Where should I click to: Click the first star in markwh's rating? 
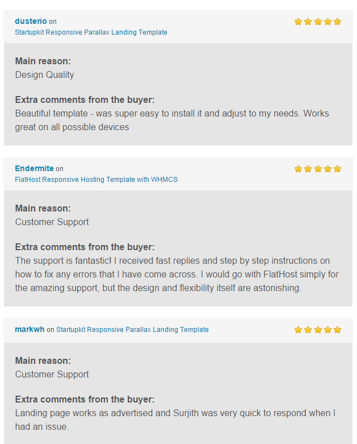(x=298, y=330)
